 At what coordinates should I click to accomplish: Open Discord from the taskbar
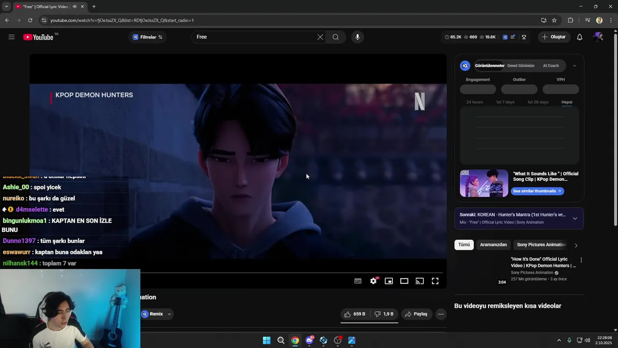(309, 340)
